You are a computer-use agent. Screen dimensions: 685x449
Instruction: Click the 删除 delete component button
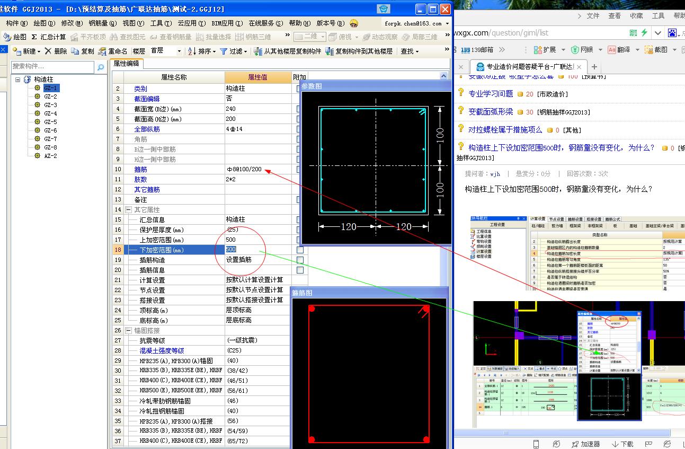56,51
